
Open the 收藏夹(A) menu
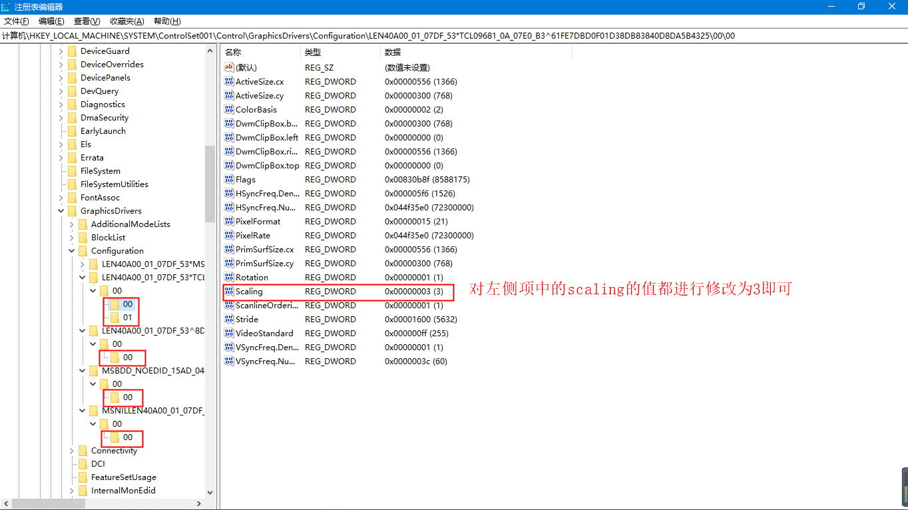pos(126,21)
